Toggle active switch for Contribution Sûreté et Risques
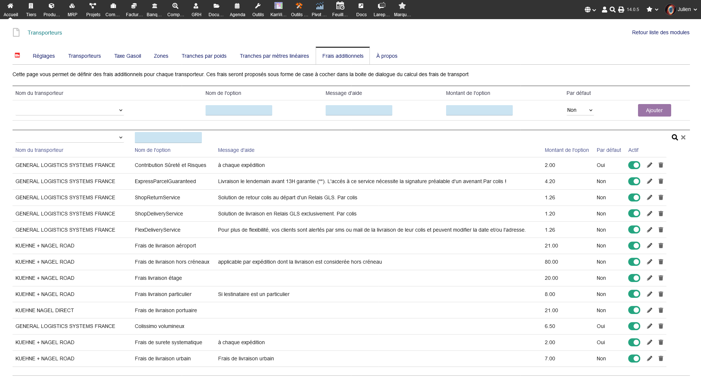Viewport: 701px width, 389px height. 634,165
